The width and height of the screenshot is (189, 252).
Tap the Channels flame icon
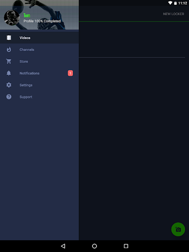click(9, 49)
